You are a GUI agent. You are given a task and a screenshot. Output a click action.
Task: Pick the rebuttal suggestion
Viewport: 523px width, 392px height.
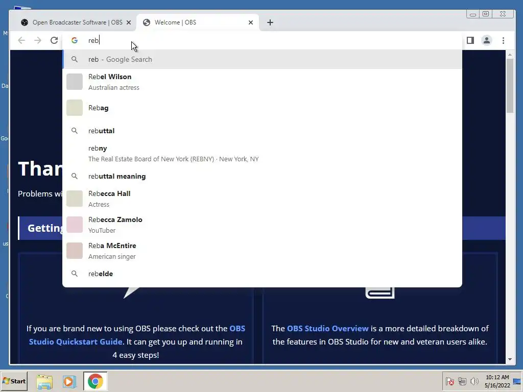[x=262, y=131]
